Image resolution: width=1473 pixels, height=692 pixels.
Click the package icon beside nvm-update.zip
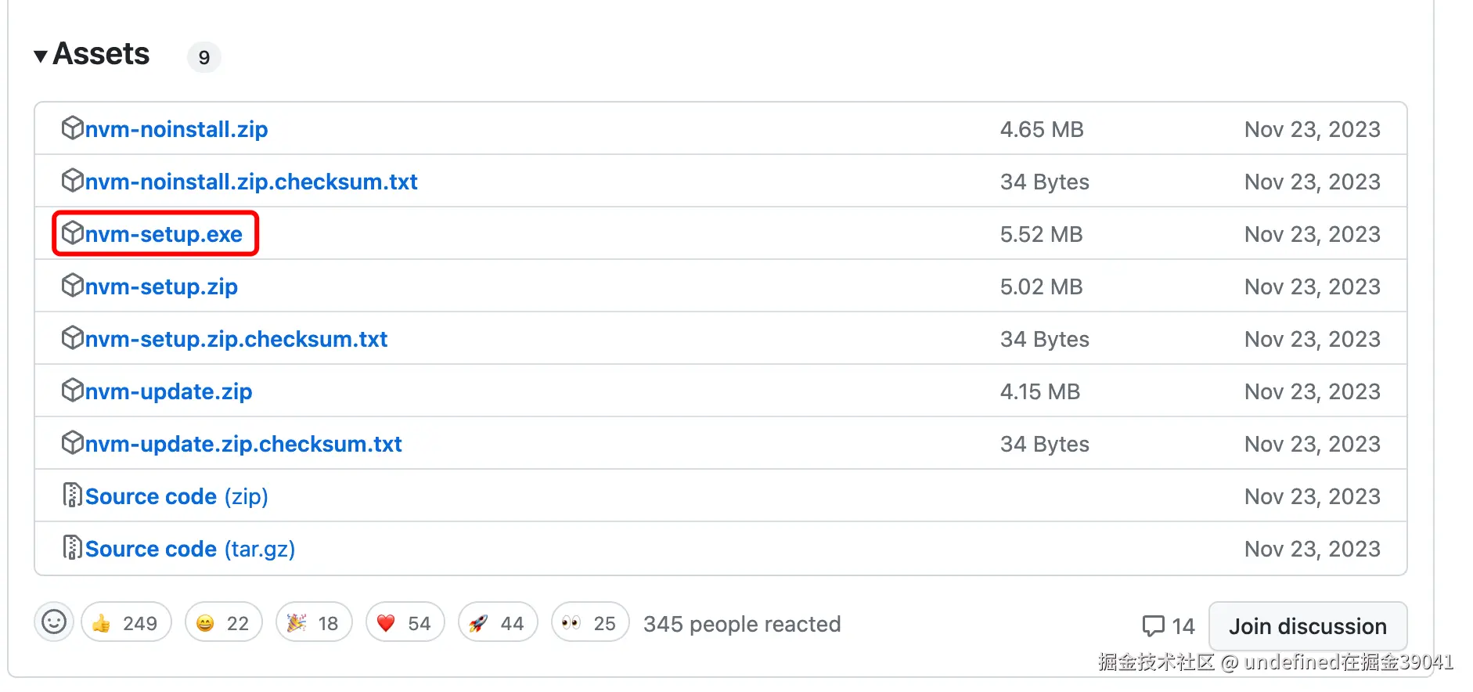(x=72, y=391)
